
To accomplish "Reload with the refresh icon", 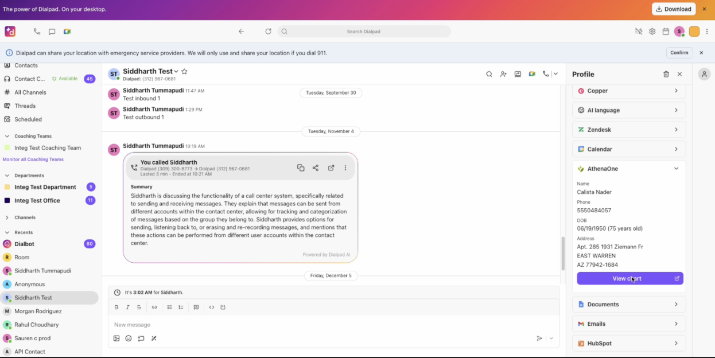I will (x=268, y=32).
